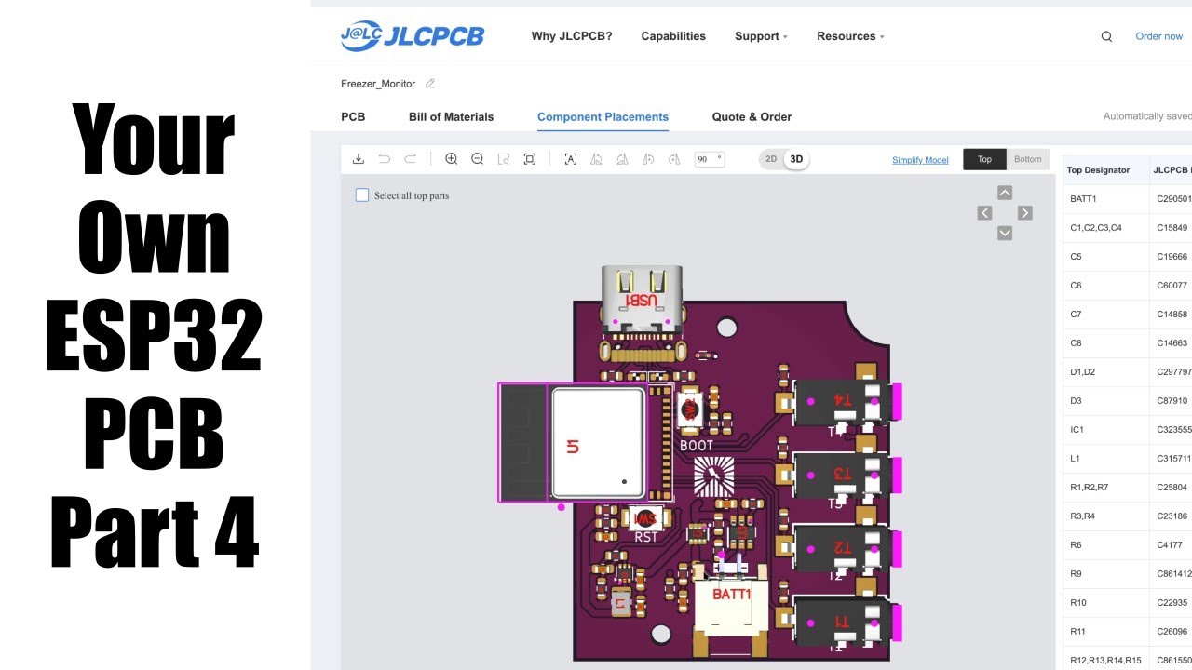1192x670 pixels.
Task: Click the Simplify Model link
Action: point(920,160)
